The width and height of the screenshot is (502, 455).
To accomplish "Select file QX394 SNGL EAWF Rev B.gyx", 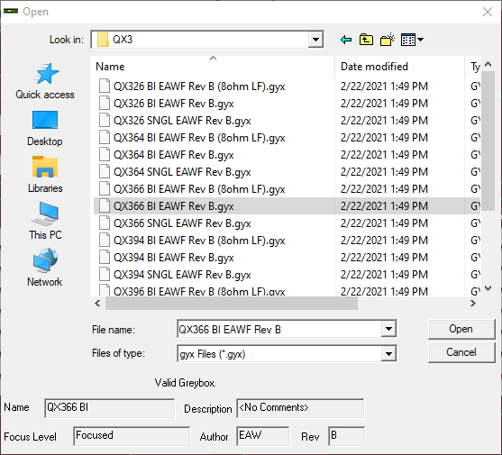I will click(182, 275).
